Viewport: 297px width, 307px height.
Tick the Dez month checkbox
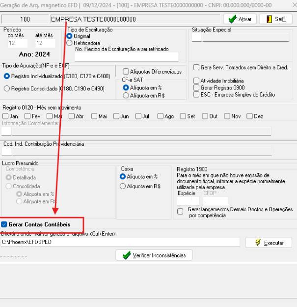pos(250,116)
